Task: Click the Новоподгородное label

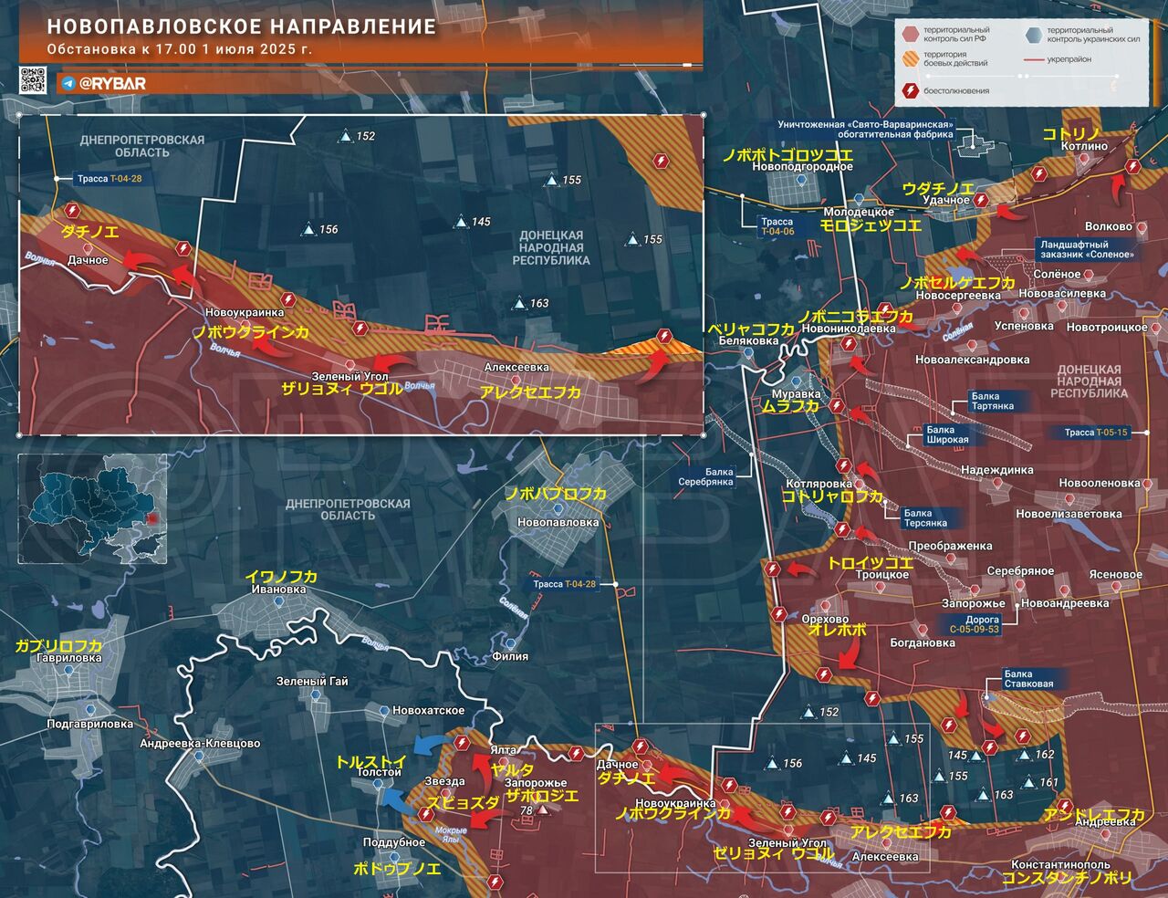Action: click(802, 167)
